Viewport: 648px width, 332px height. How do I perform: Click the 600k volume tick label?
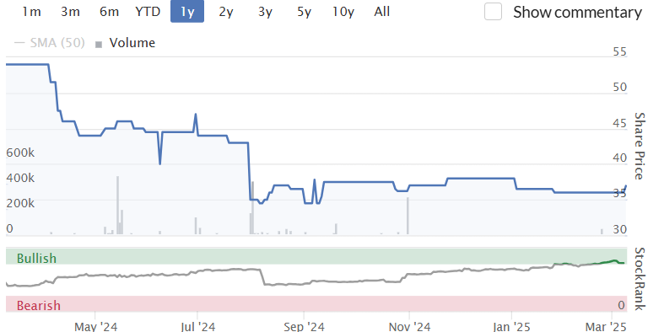click(x=20, y=153)
